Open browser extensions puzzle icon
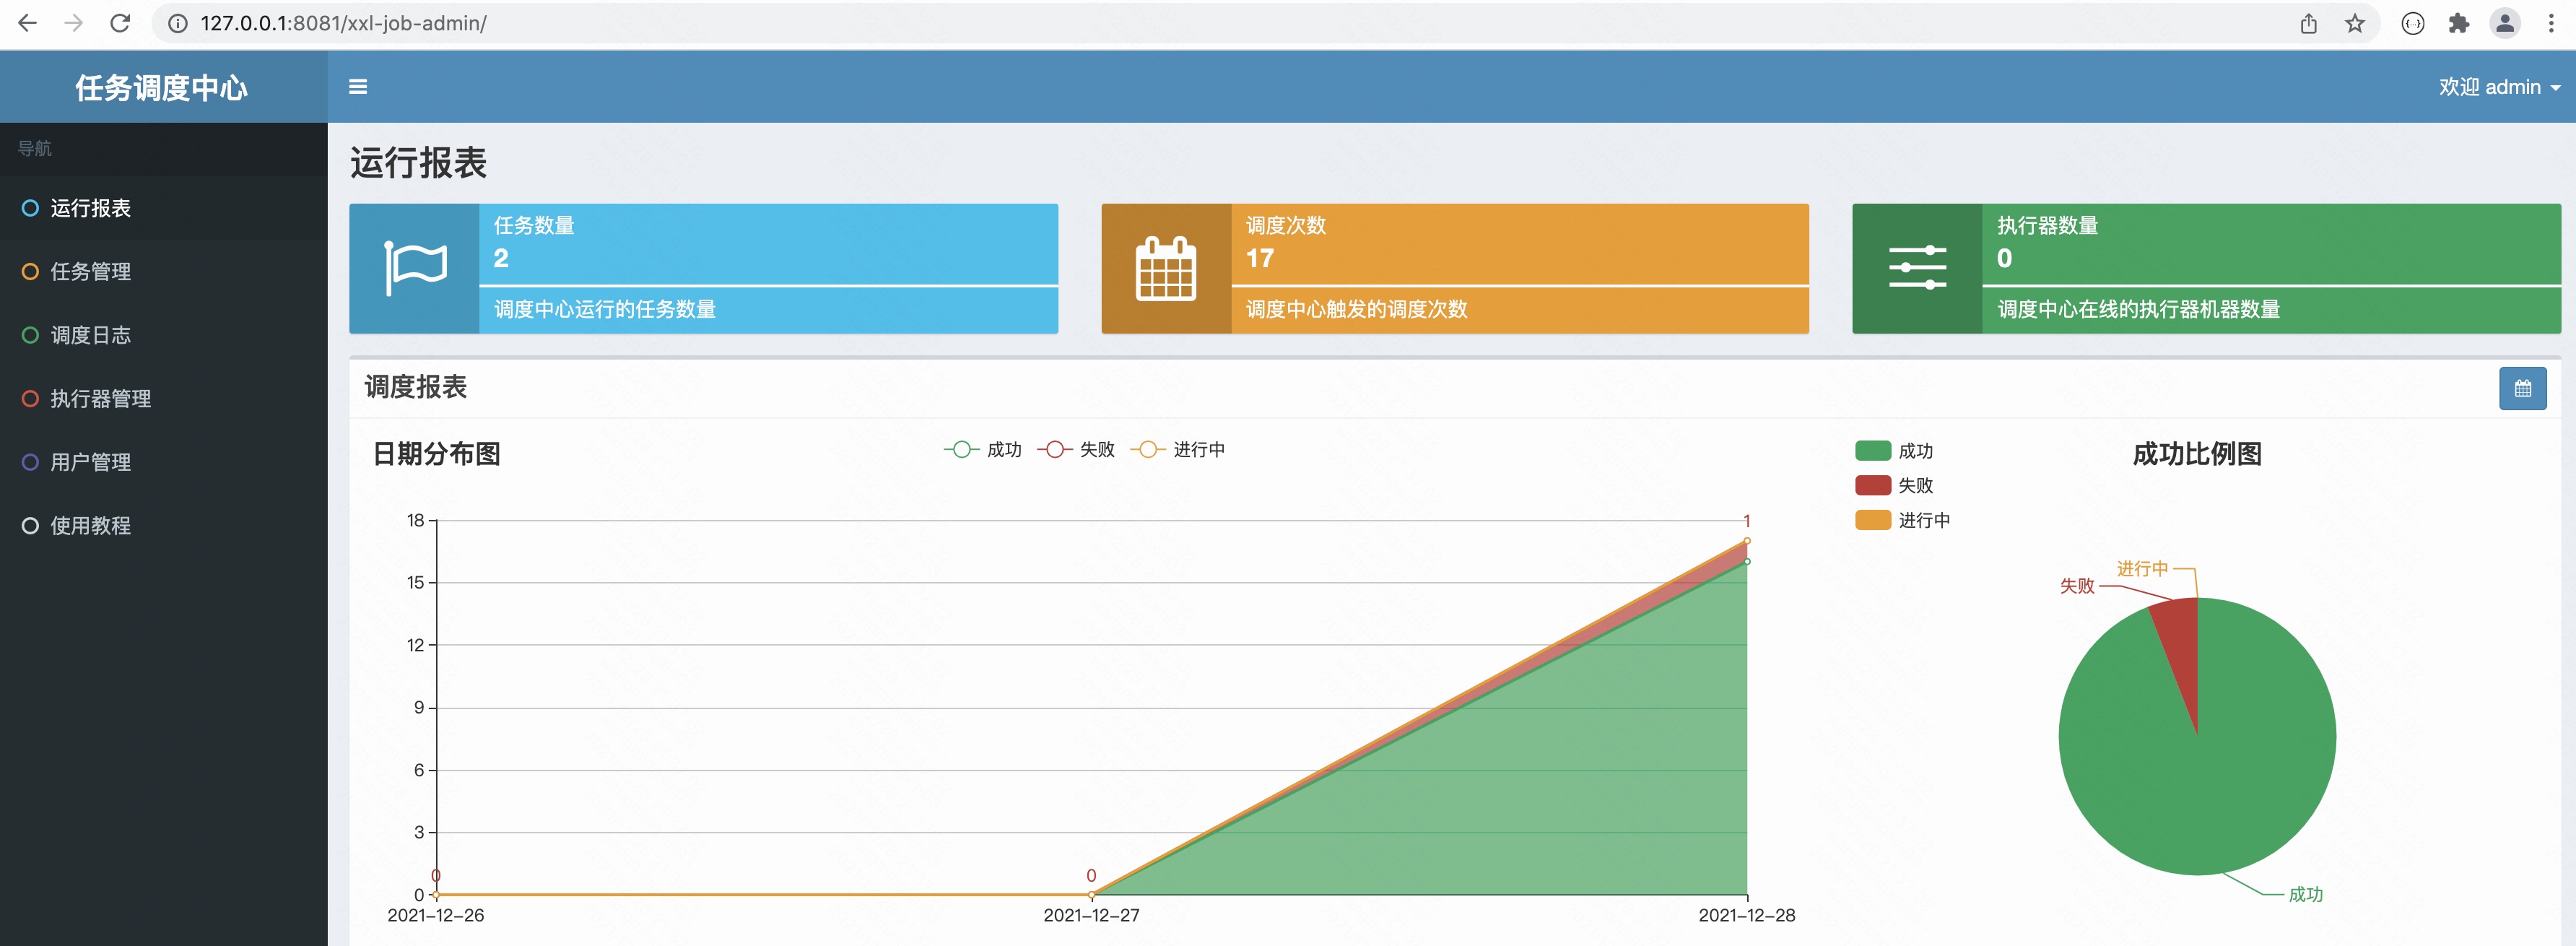 point(2459,23)
